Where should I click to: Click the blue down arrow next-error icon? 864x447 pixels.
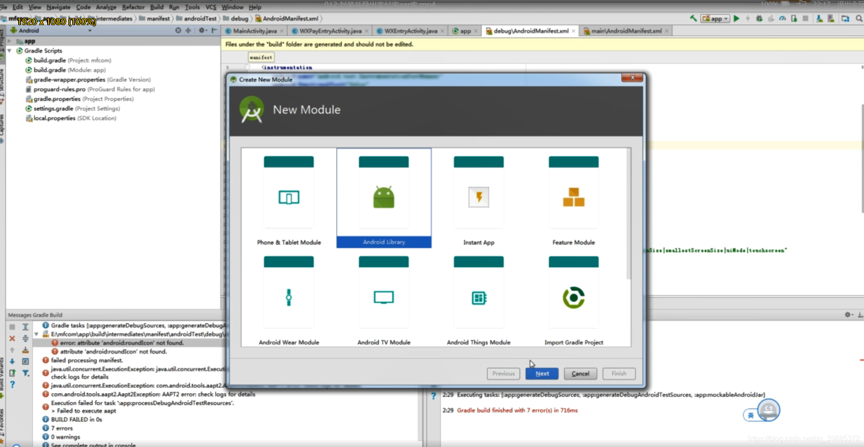click(x=12, y=361)
